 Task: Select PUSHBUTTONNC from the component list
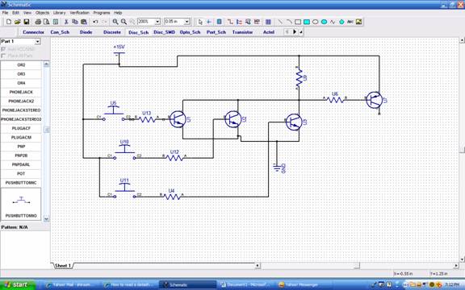[x=21, y=183]
